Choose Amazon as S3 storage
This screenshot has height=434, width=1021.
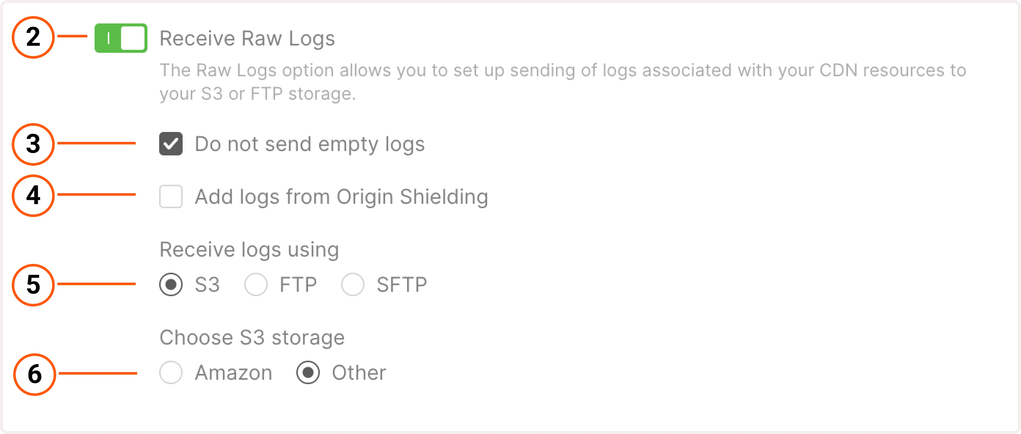(x=171, y=372)
